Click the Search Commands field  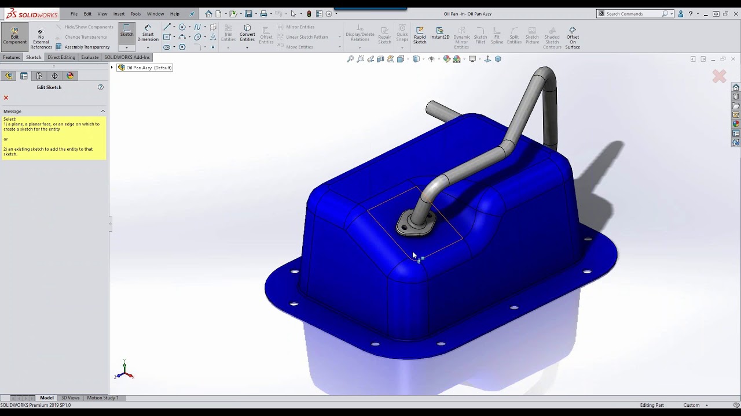pyautogui.click(x=633, y=14)
